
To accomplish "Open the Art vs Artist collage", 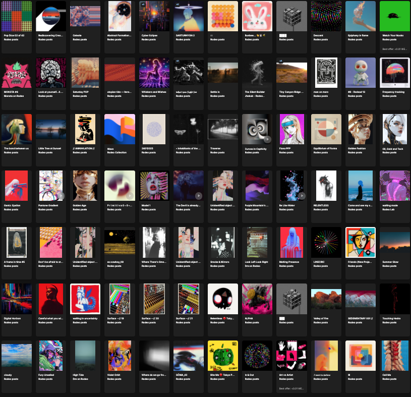I will coord(292,356).
